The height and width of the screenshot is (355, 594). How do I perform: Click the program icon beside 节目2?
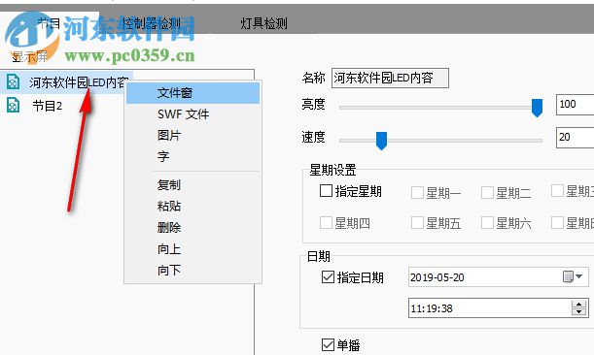[x=13, y=106]
